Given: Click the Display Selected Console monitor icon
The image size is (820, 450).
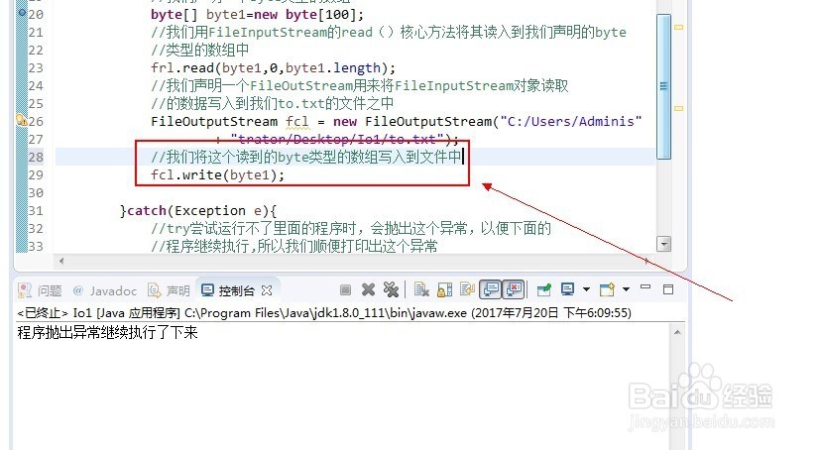Looking at the screenshot, I should pyautogui.click(x=567, y=289).
